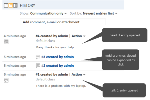Click Add comment, e-mail or attachment field

click(x=63, y=22)
